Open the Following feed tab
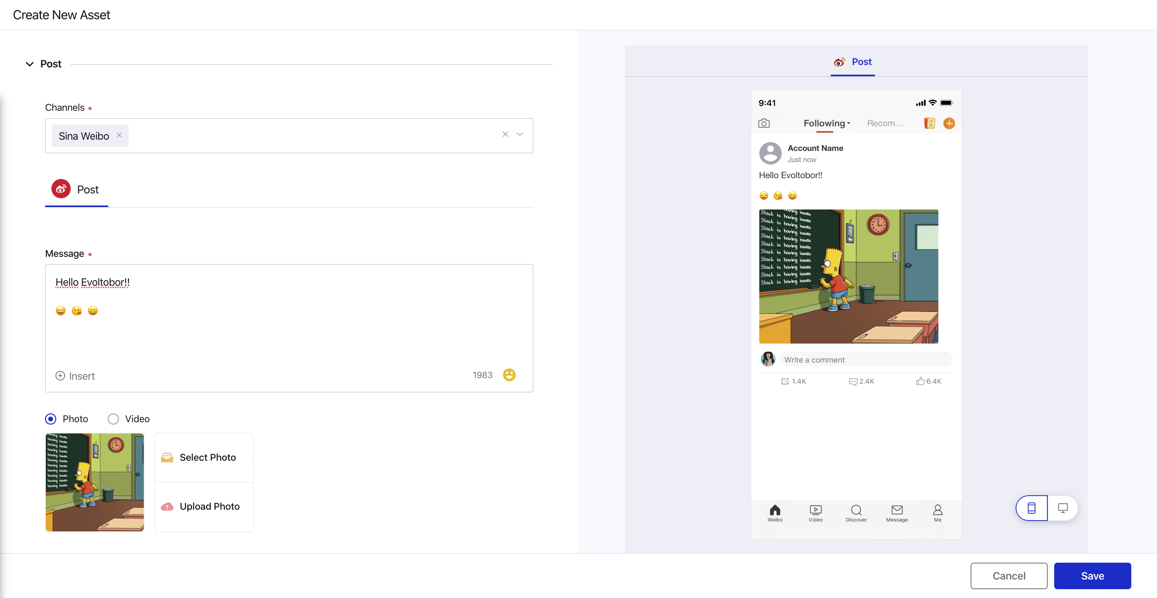 (x=826, y=123)
